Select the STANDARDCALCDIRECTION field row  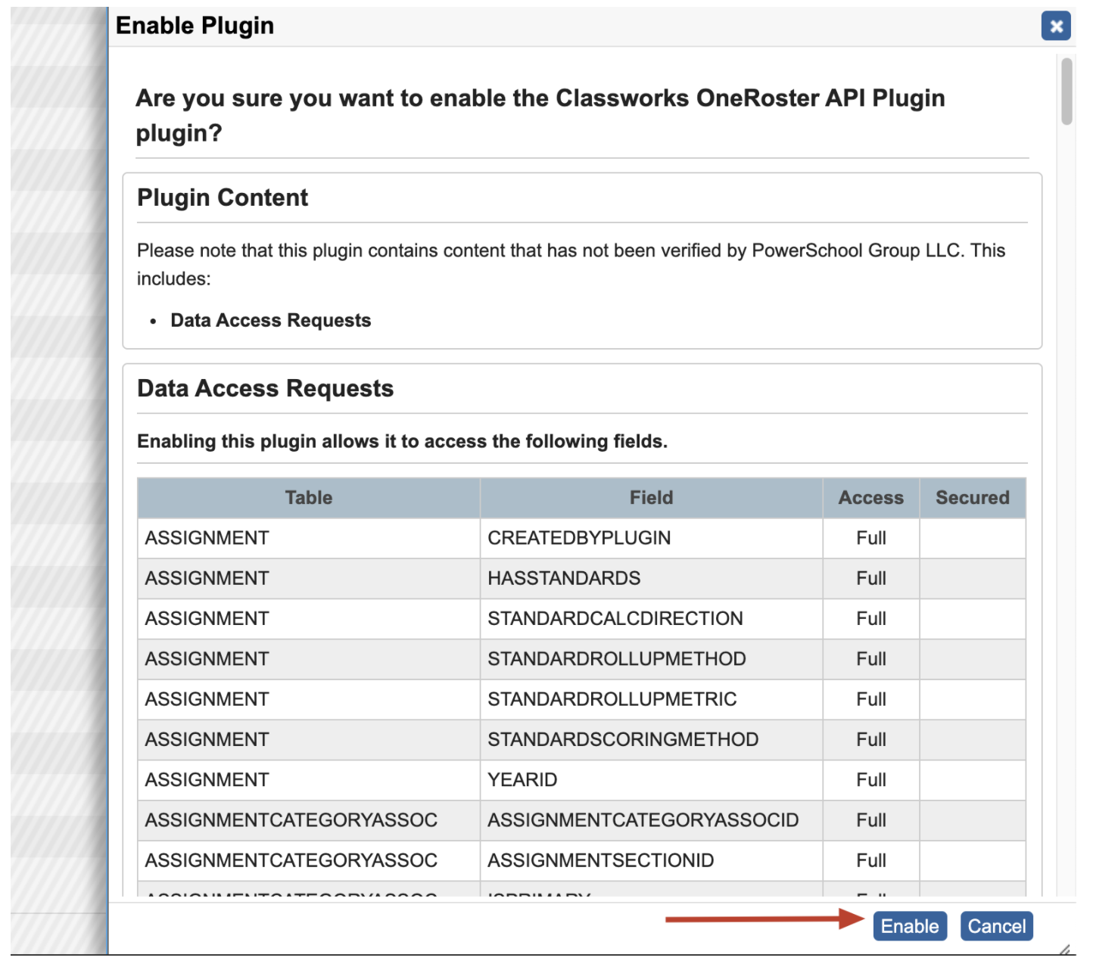pyautogui.click(x=615, y=618)
